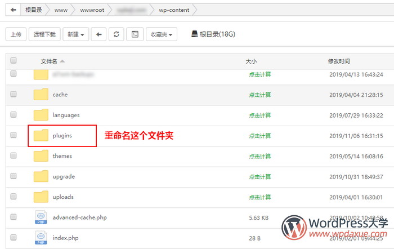Image resolution: width=394 pixels, height=249 pixels.
Task: Check the box for plugins folder
Action: (x=14, y=135)
